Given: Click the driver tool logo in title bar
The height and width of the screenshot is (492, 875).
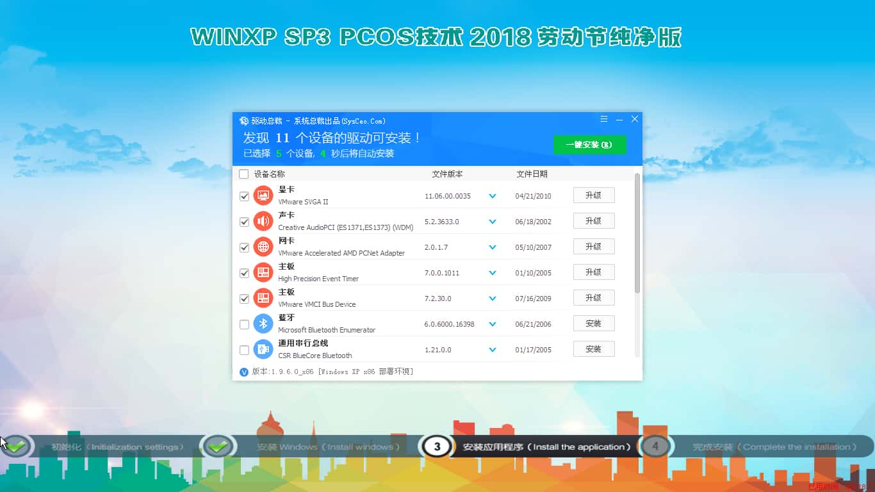Looking at the screenshot, I should (243, 120).
